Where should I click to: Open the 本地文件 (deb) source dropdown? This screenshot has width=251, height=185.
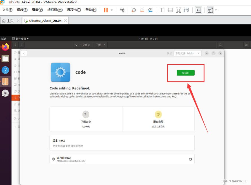tap(187, 53)
